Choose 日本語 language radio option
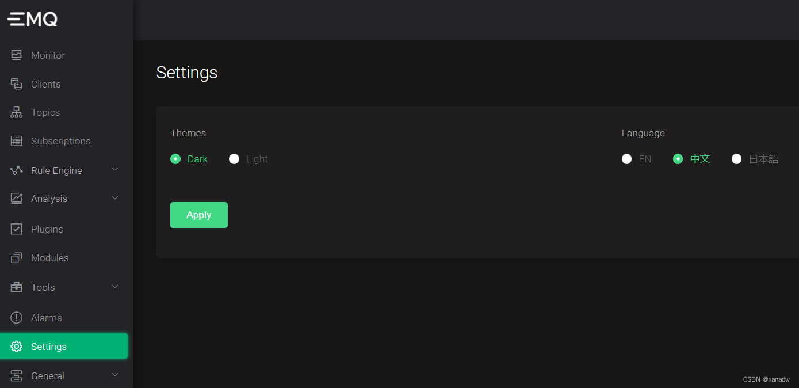Viewport: 799px width, 388px height. (x=736, y=159)
